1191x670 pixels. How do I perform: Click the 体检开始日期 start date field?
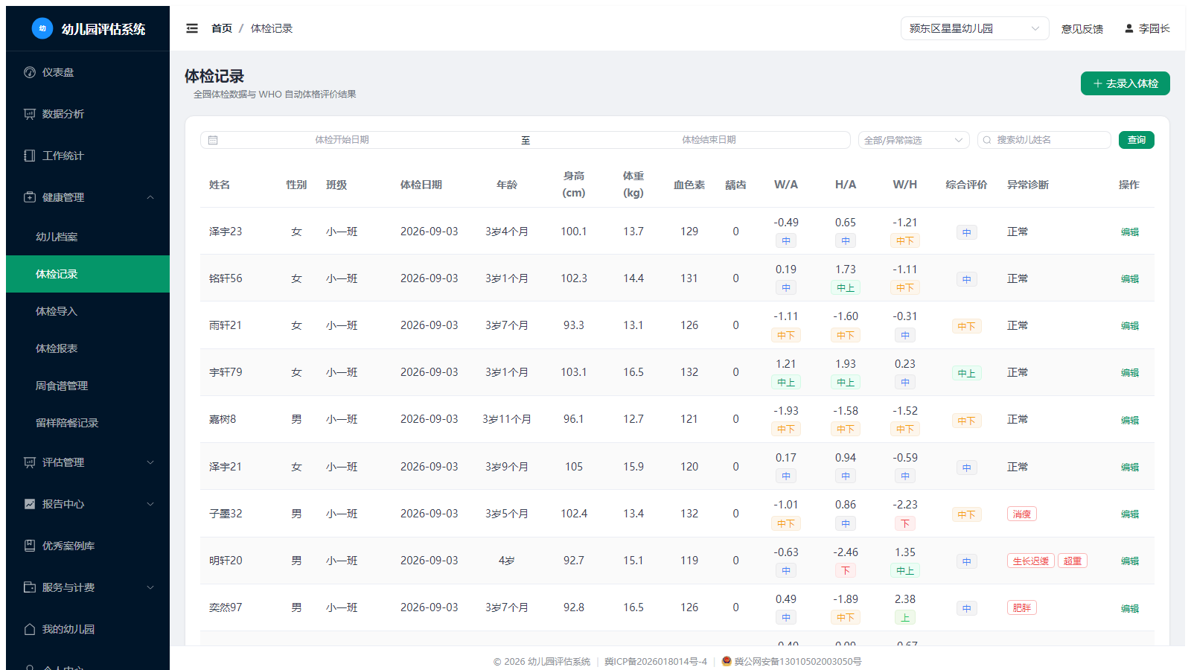click(x=342, y=140)
